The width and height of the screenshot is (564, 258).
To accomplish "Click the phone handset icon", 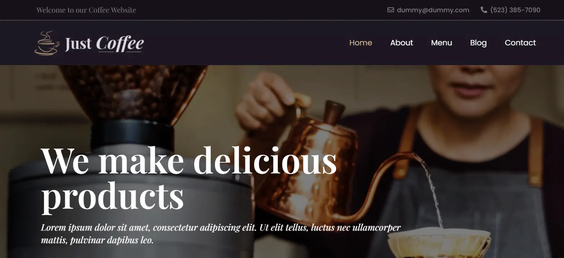I will pos(484,10).
